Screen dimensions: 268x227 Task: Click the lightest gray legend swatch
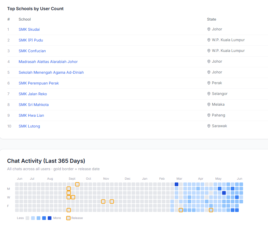27,218
